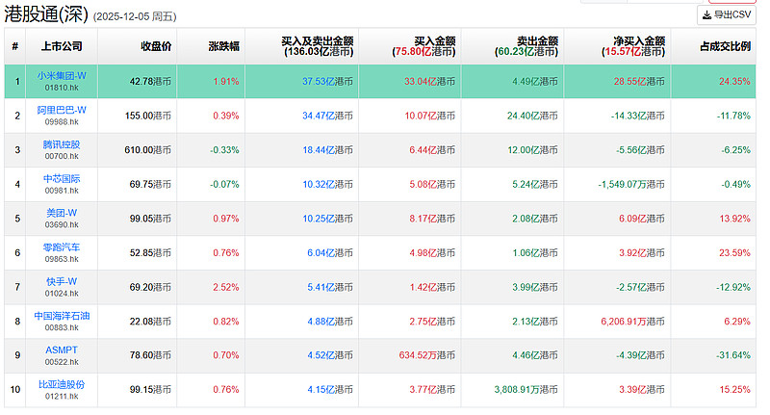Screen dimensions: 770x415
Task: Open 阿里巴巴-W company link
Action: coord(62,110)
